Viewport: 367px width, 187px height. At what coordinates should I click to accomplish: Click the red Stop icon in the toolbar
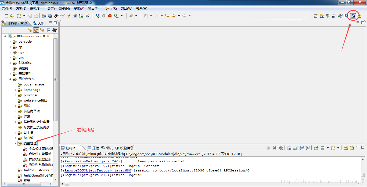110,16
